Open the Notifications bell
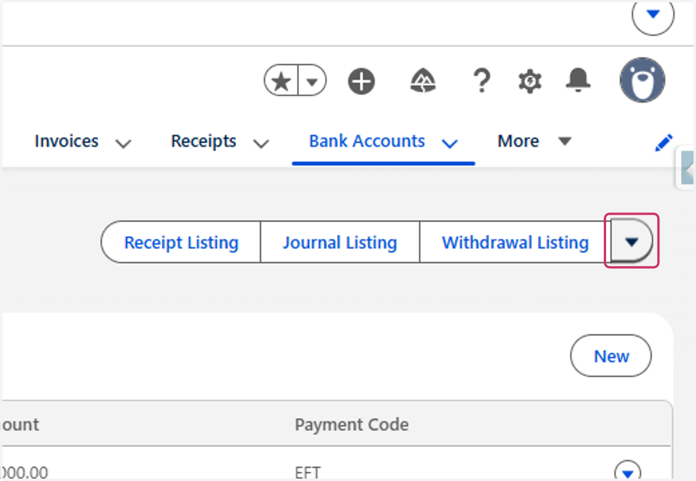The width and height of the screenshot is (696, 481). point(578,80)
